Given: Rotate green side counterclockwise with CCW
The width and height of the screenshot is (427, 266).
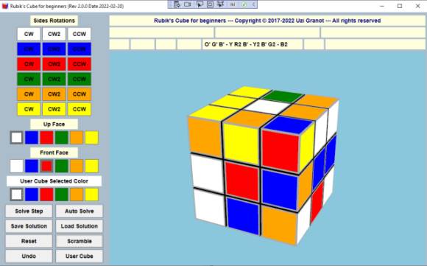Looking at the screenshot, I should (80, 79).
